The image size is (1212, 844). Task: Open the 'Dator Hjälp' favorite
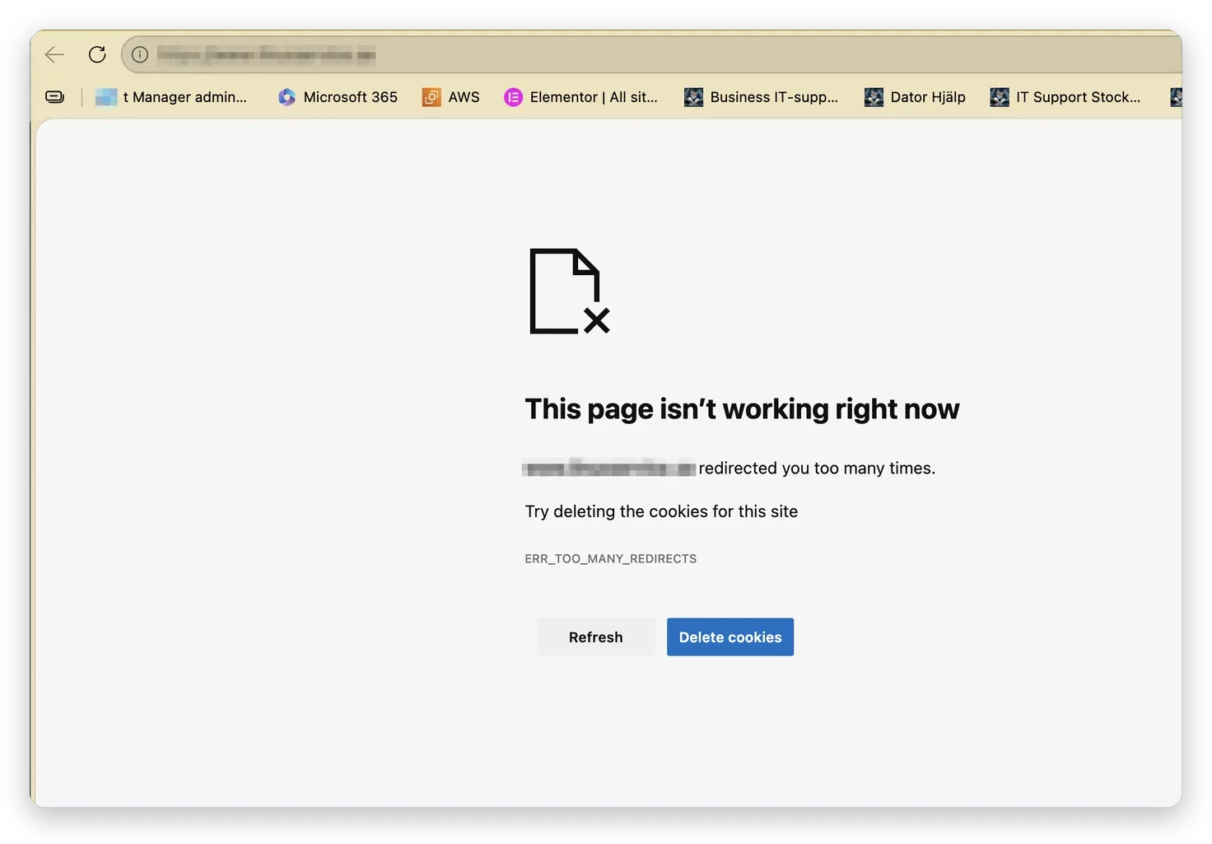coord(915,97)
